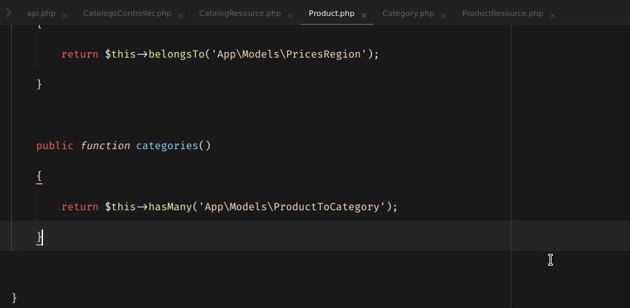Open the ProductResource.php tab

click(x=502, y=13)
